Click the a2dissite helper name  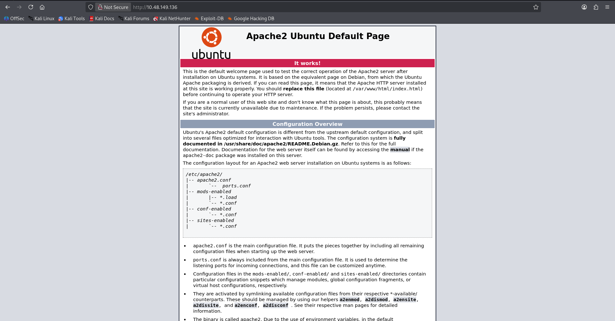click(x=206, y=305)
